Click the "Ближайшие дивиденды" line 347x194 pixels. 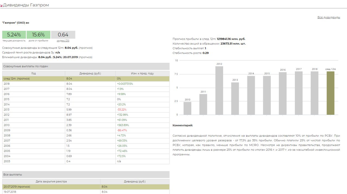coord(47,57)
